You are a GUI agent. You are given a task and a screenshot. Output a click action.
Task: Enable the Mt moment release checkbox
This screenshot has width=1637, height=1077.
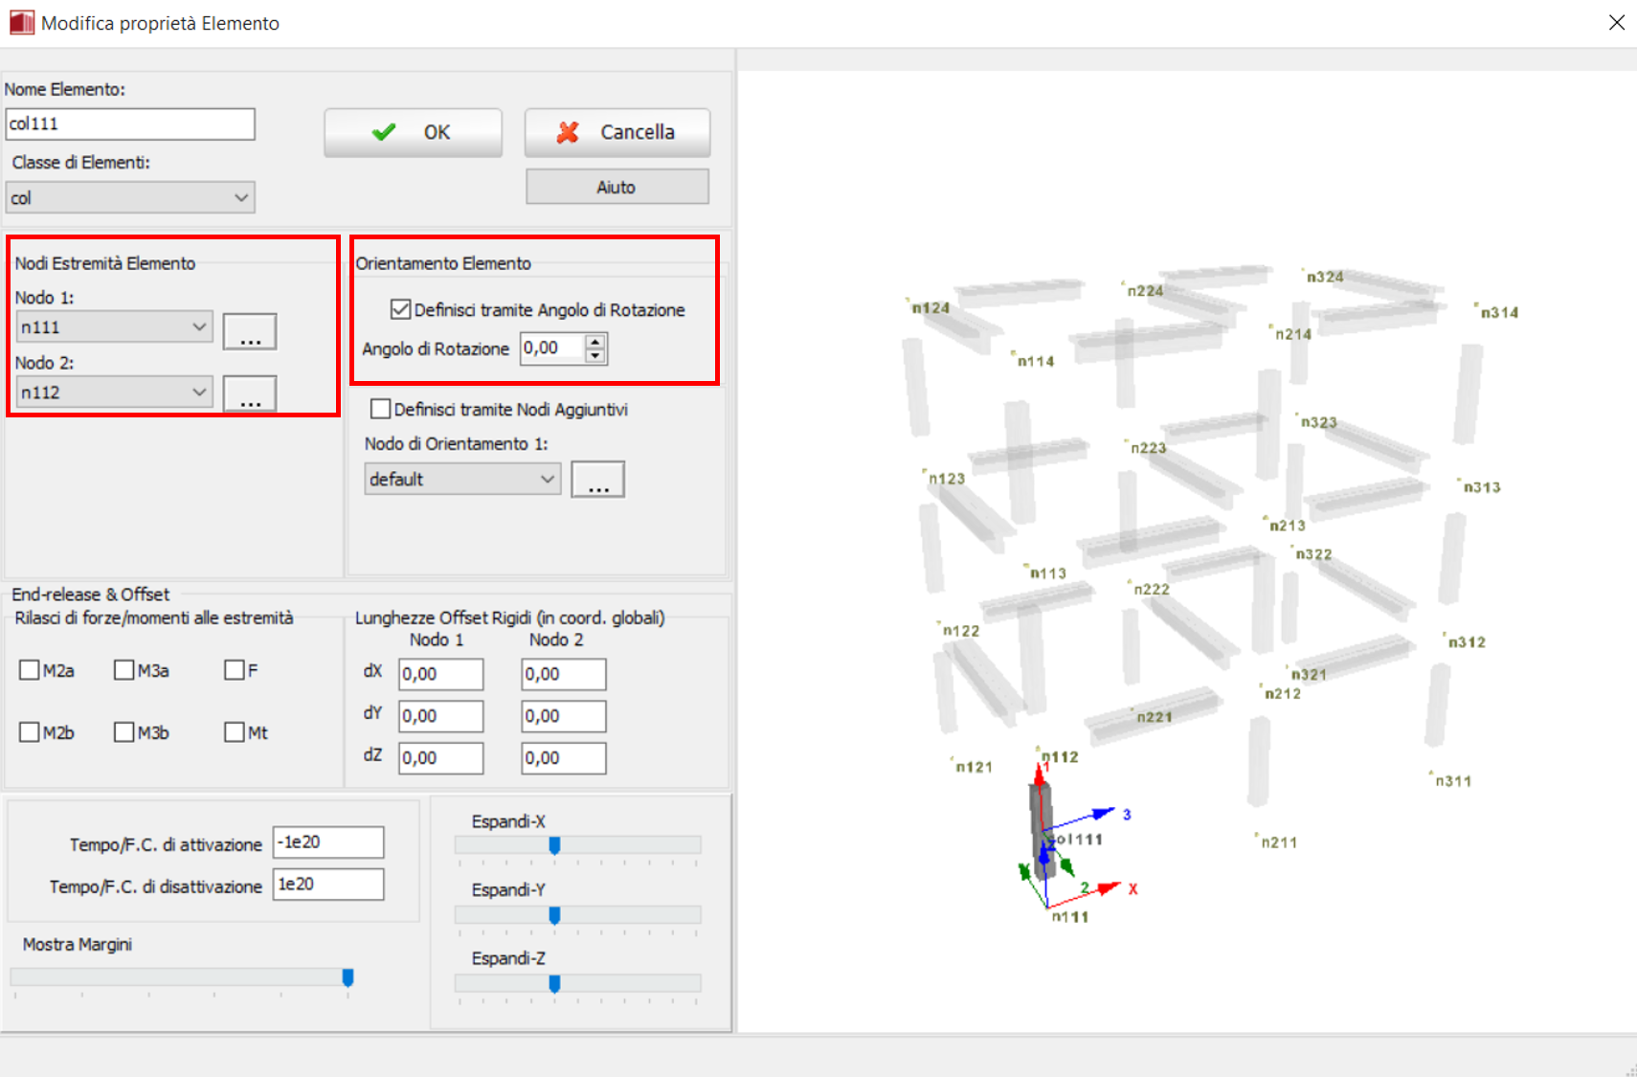tap(235, 732)
